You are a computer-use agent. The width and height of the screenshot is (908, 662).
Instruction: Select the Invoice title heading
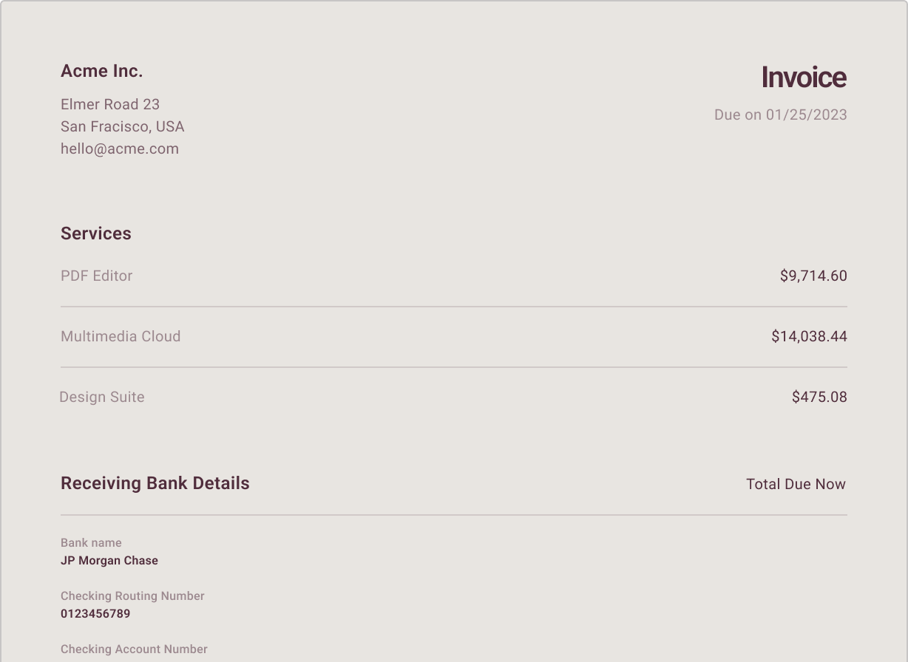pyautogui.click(x=804, y=78)
